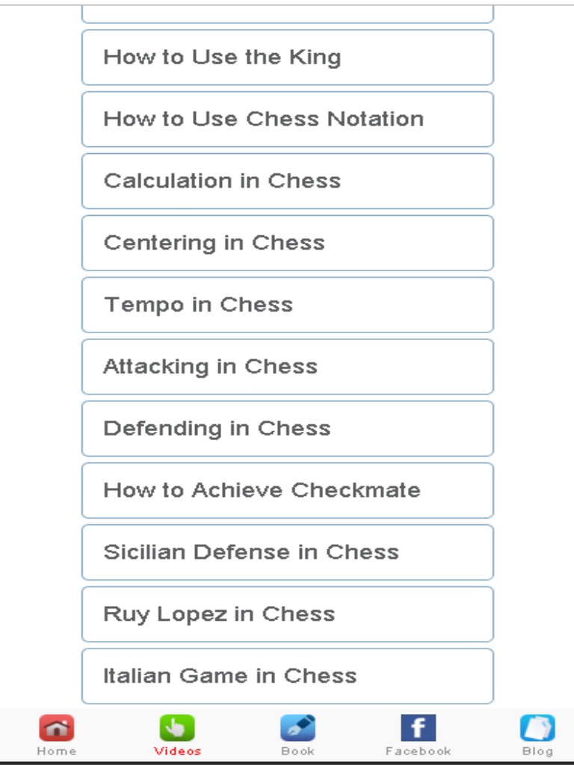Open "Attacking in Chess" video
Image resolution: width=574 pixels, height=765 pixels.
pyautogui.click(x=287, y=367)
